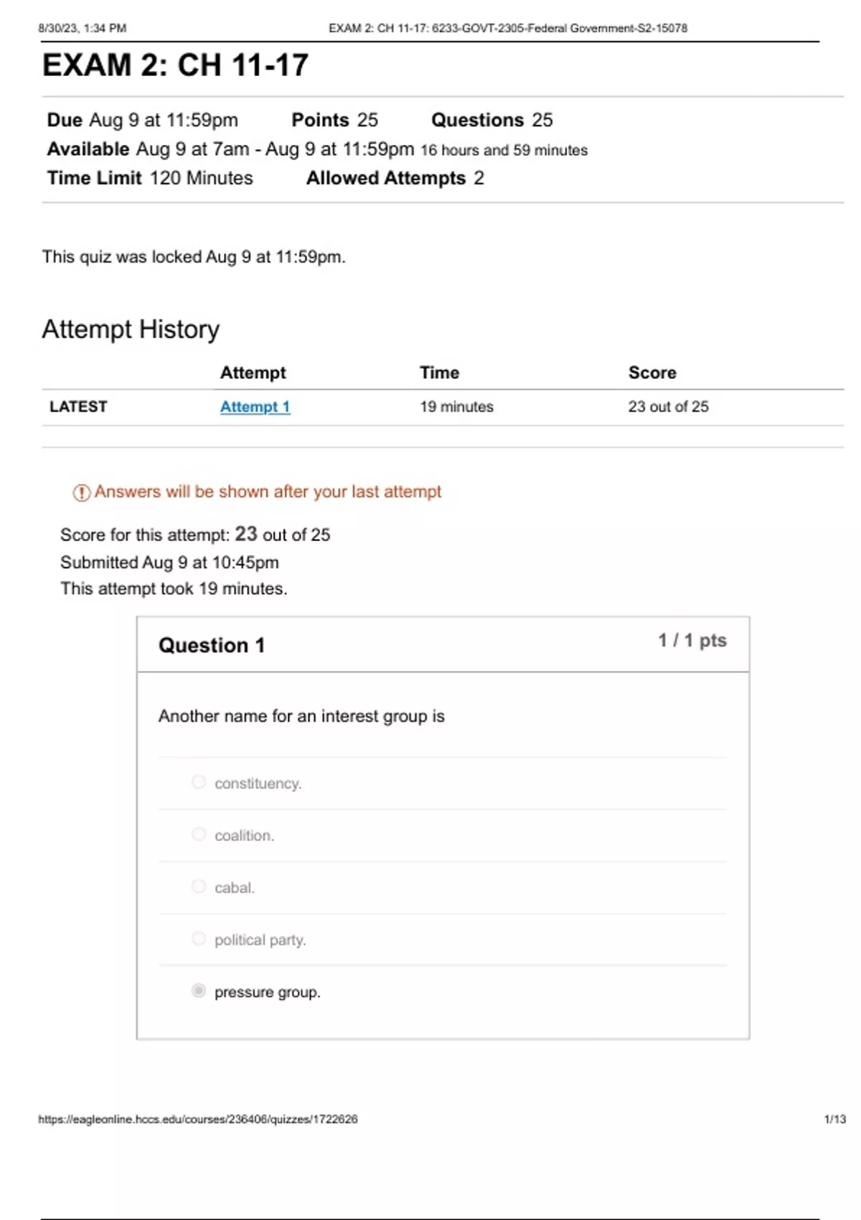This screenshot has height=1220, width=861.
Task: Click the Score column header
Action: (x=652, y=372)
